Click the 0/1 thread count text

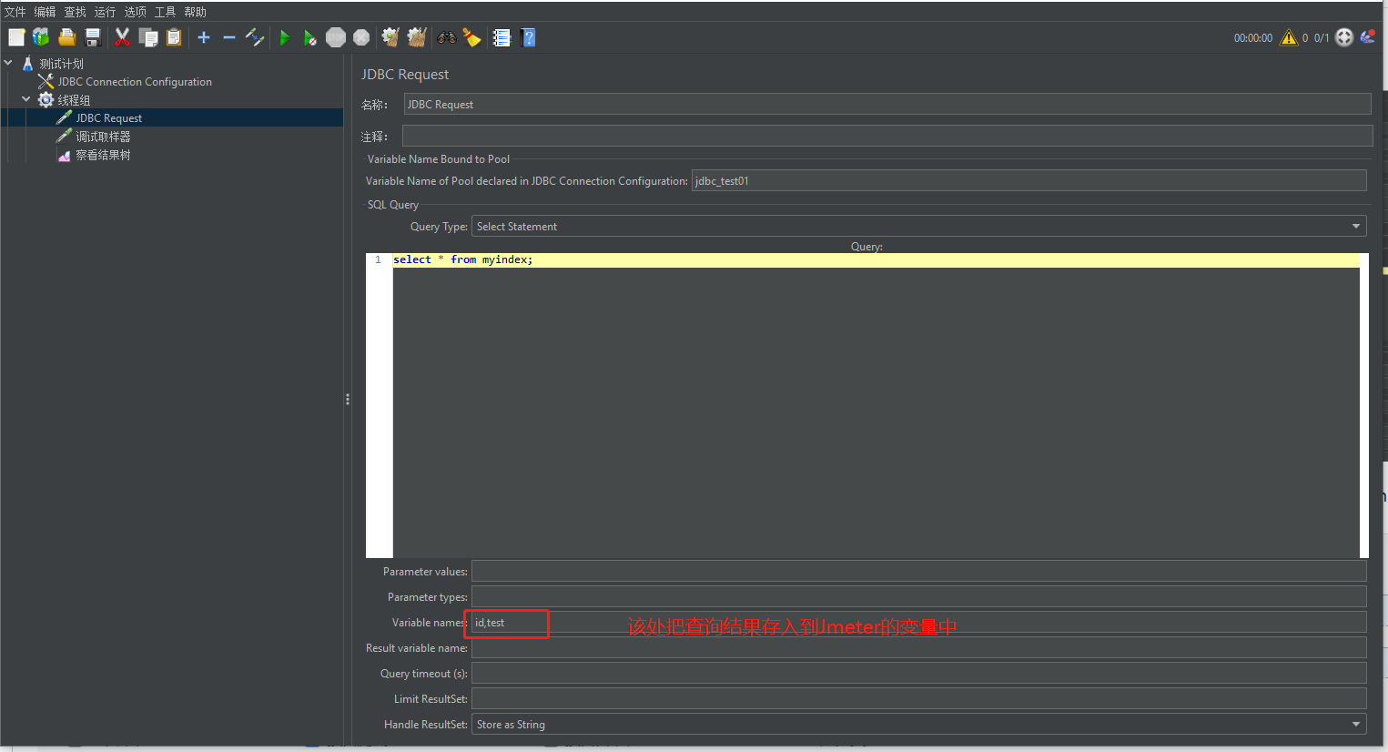tap(1322, 38)
